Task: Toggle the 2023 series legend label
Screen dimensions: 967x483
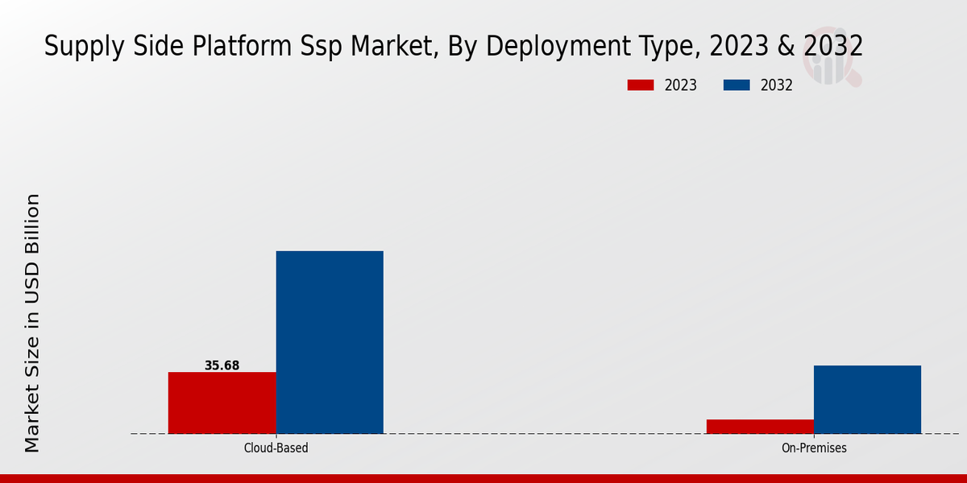Action: 680,85
